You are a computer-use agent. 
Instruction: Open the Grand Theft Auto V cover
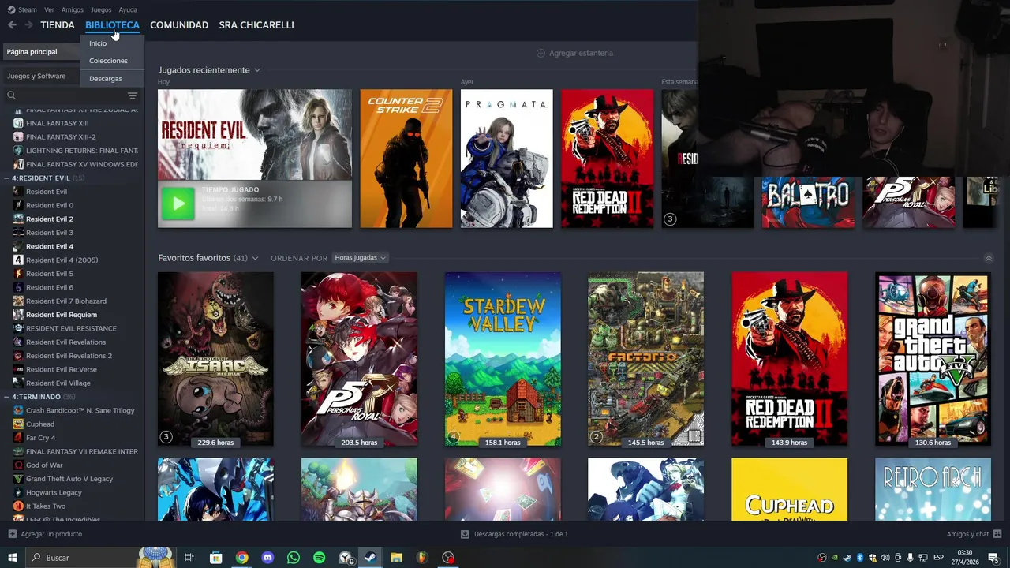click(x=933, y=359)
